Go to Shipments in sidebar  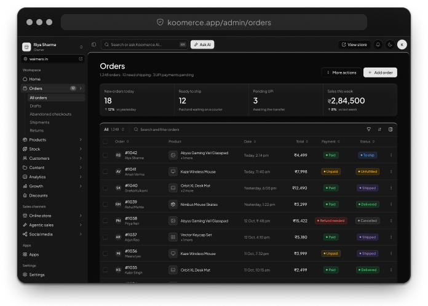[56, 122]
